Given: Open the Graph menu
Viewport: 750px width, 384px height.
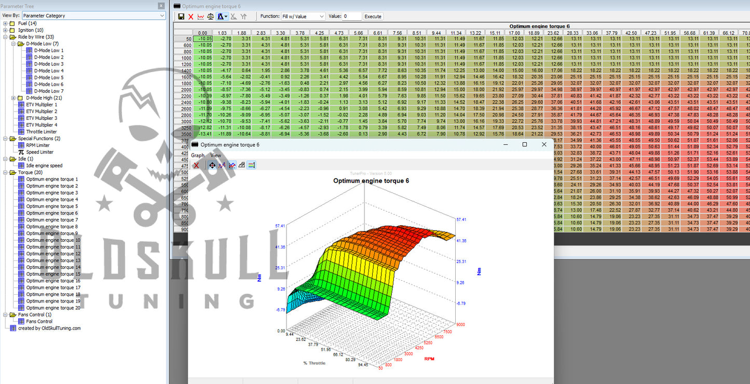Looking at the screenshot, I should click(198, 155).
